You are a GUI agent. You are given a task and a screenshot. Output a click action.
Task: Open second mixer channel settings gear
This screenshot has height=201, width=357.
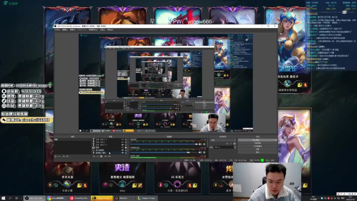(204, 152)
